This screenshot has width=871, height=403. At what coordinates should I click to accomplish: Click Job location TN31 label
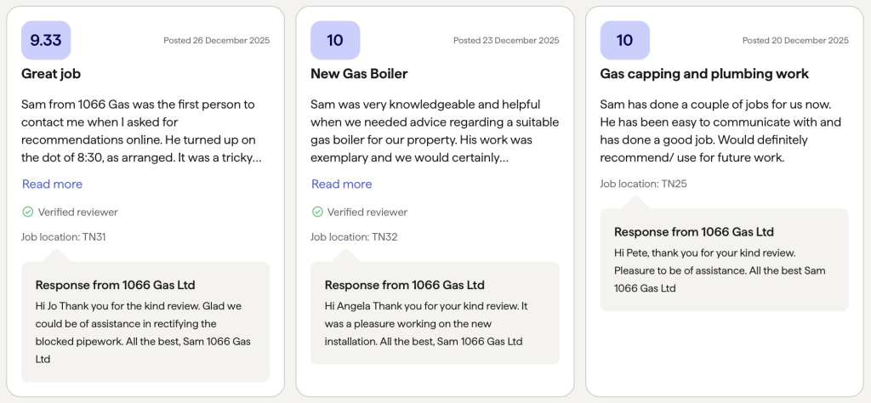coord(63,237)
